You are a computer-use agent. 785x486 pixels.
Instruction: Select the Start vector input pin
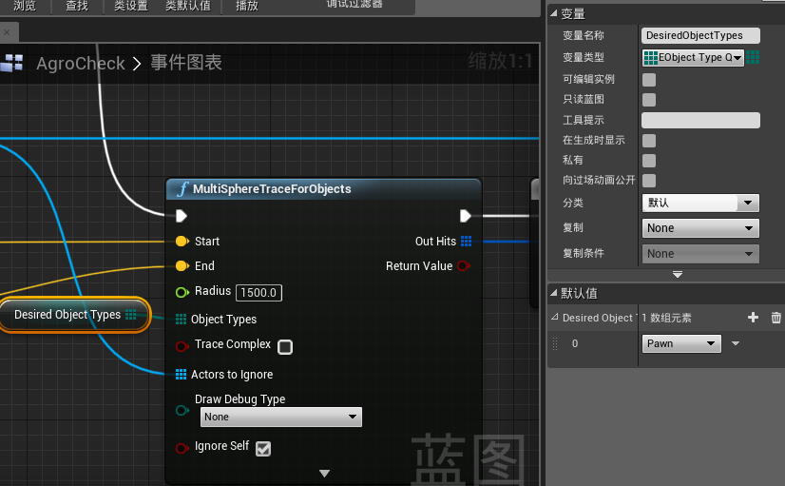tap(182, 241)
